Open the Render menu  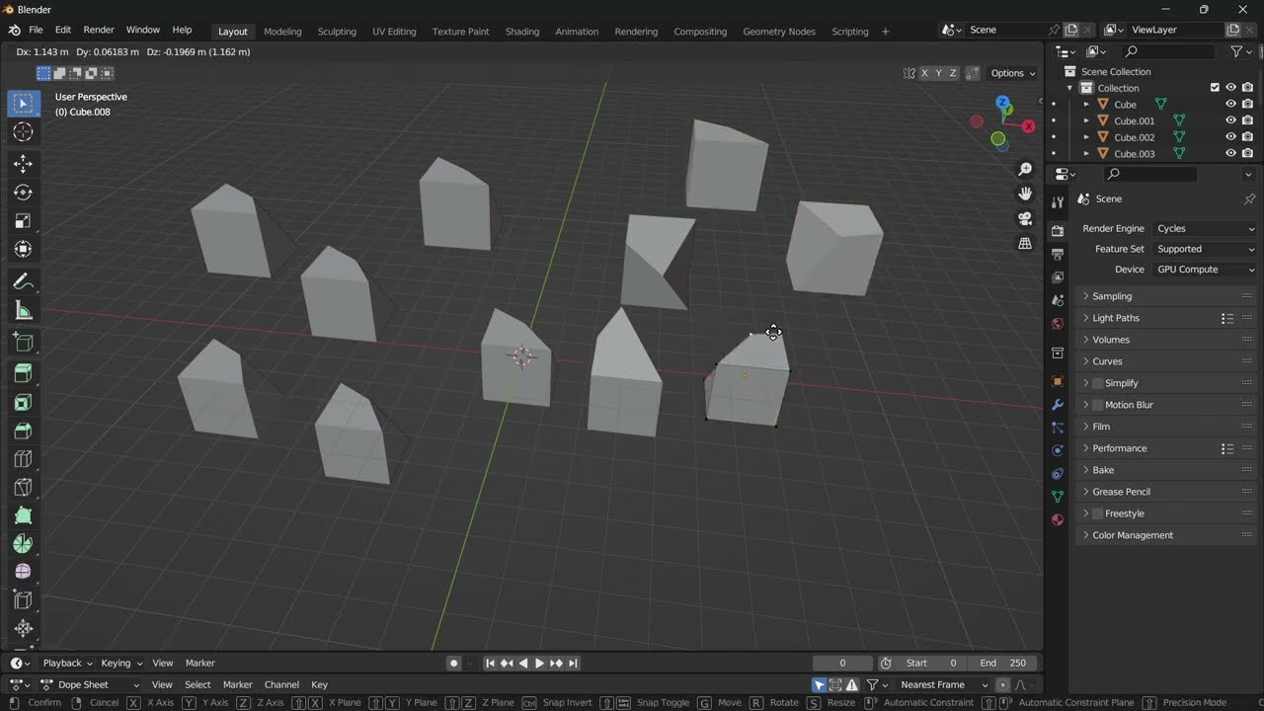pos(99,30)
